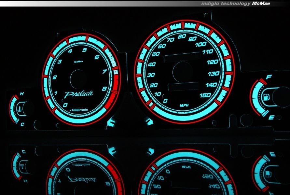Click the upright C cold marker
Screen dimensions: 290x195
[x=22, y=124]
